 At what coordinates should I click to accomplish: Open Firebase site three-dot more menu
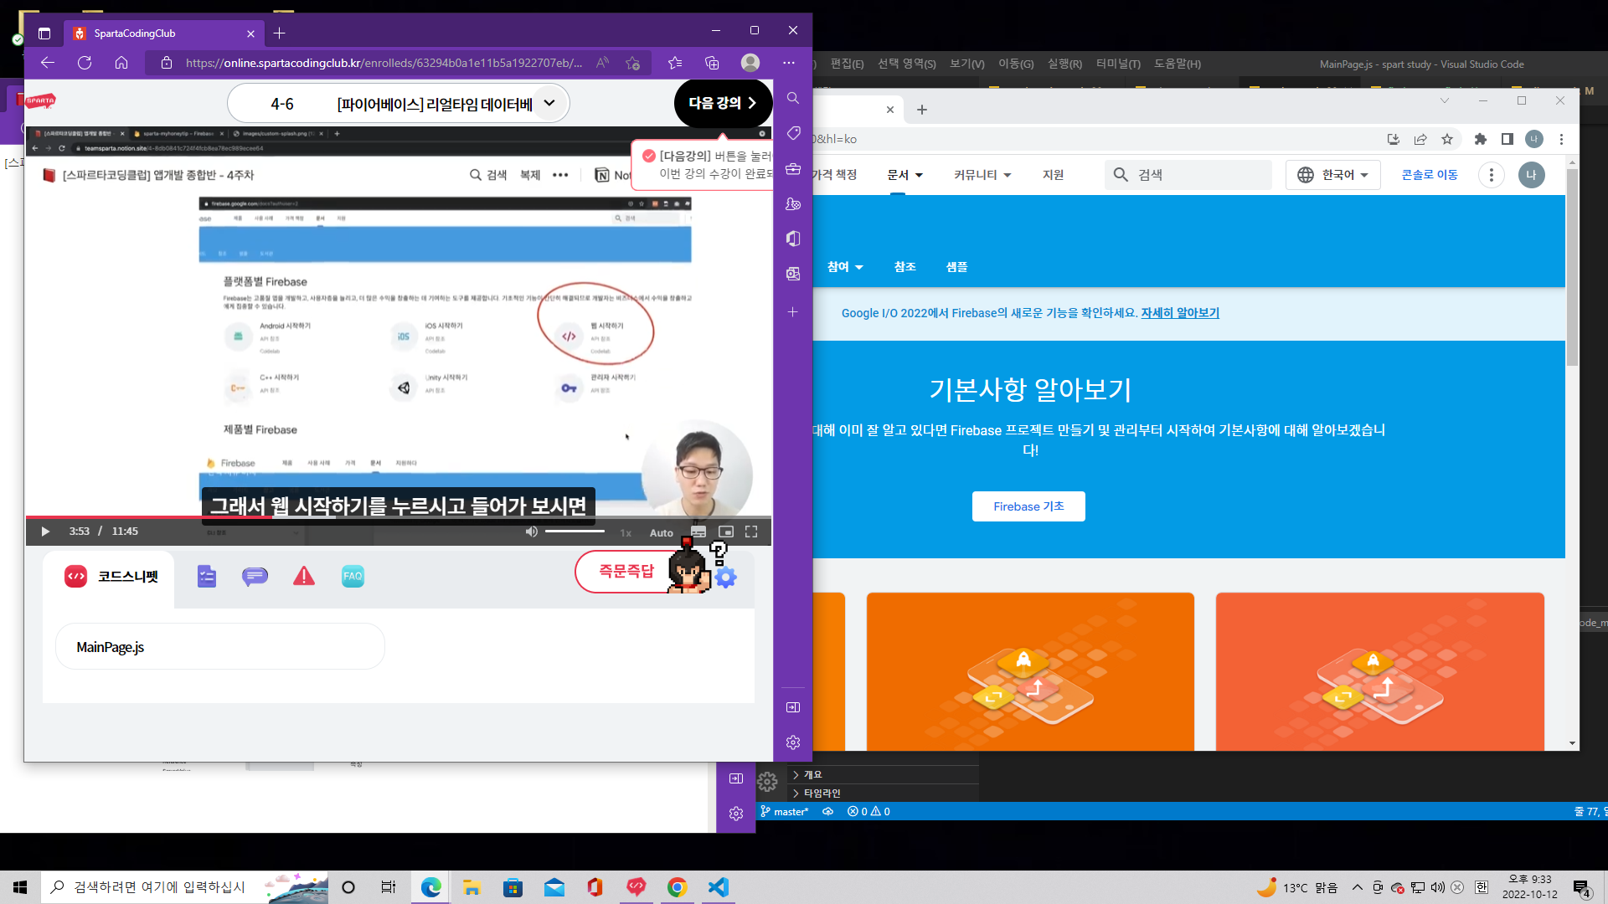pos(1491,175)
